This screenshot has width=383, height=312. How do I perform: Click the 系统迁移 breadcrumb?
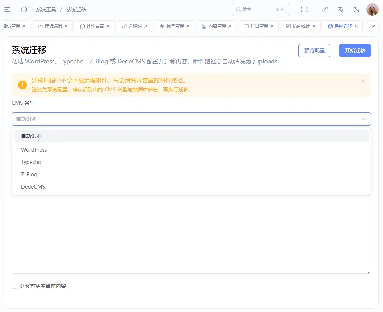pyautogui.click(x=76, y=9)
